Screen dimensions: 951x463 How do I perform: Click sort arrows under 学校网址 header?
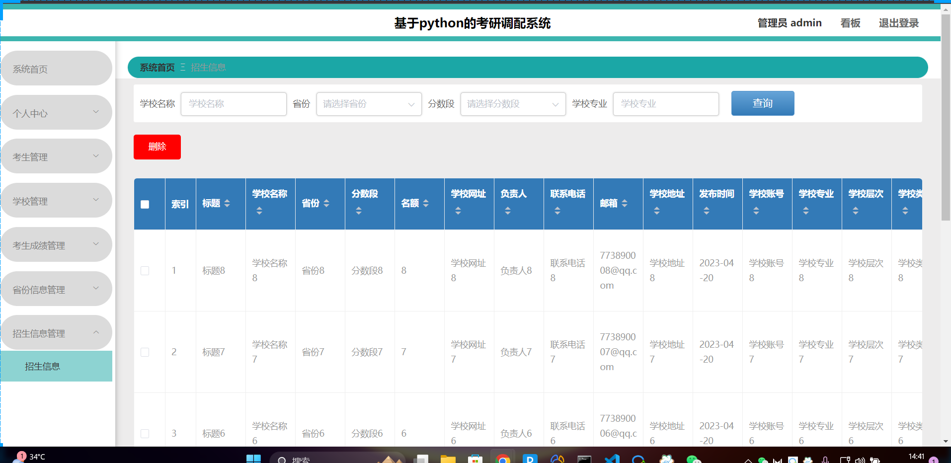(458, 211)
